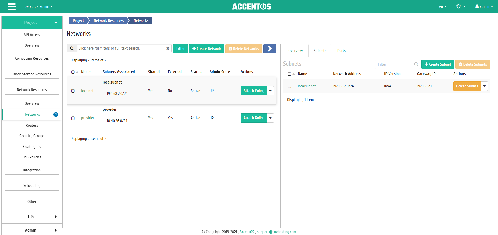Click the Filter button

[181, 49]
